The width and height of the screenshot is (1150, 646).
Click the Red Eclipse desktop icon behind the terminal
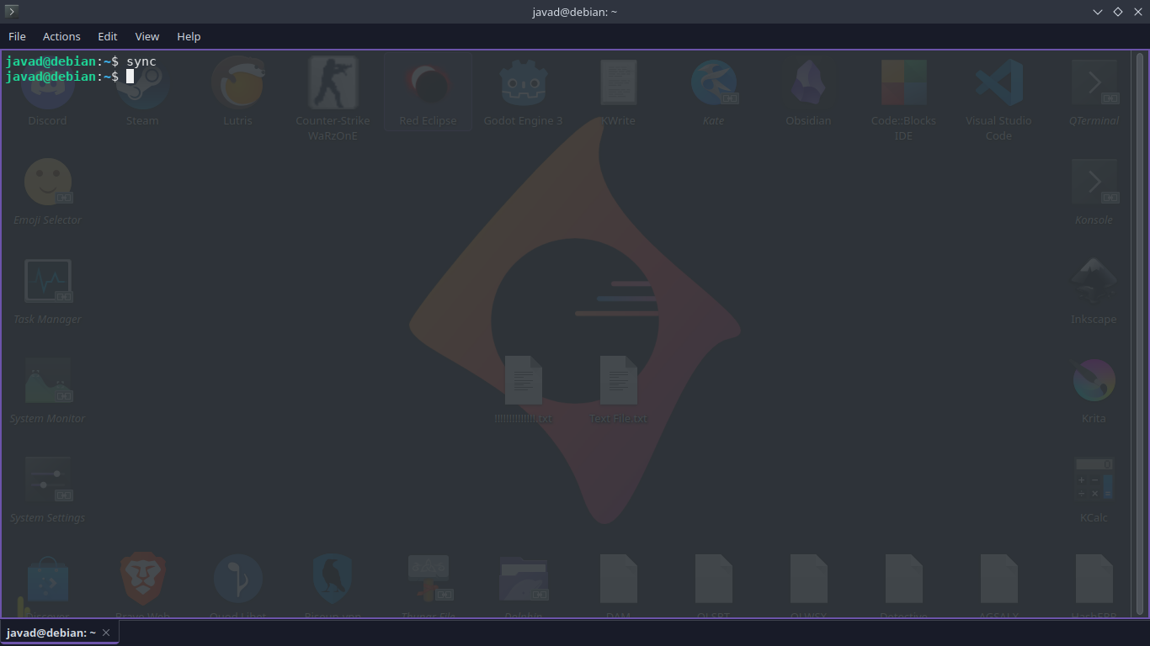(428, 82)
